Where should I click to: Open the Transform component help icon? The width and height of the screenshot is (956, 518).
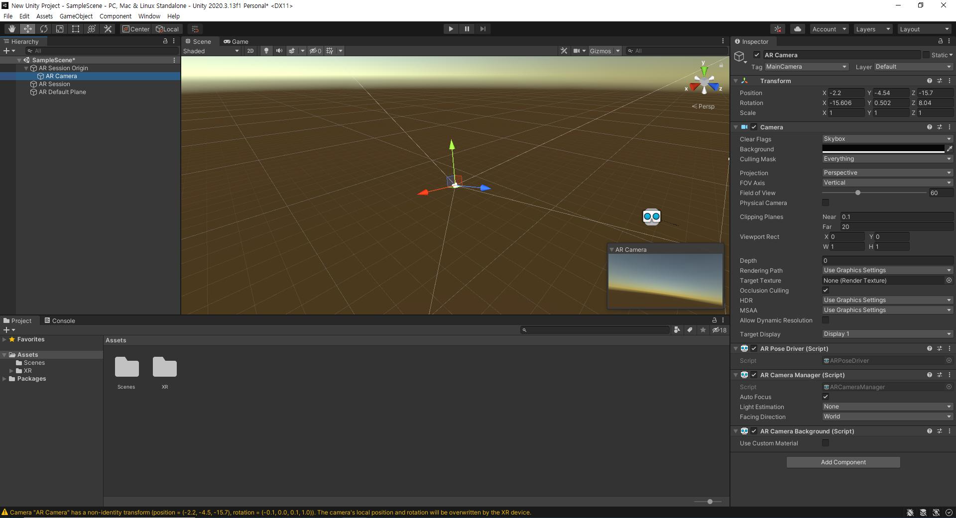tap(929, 81)
